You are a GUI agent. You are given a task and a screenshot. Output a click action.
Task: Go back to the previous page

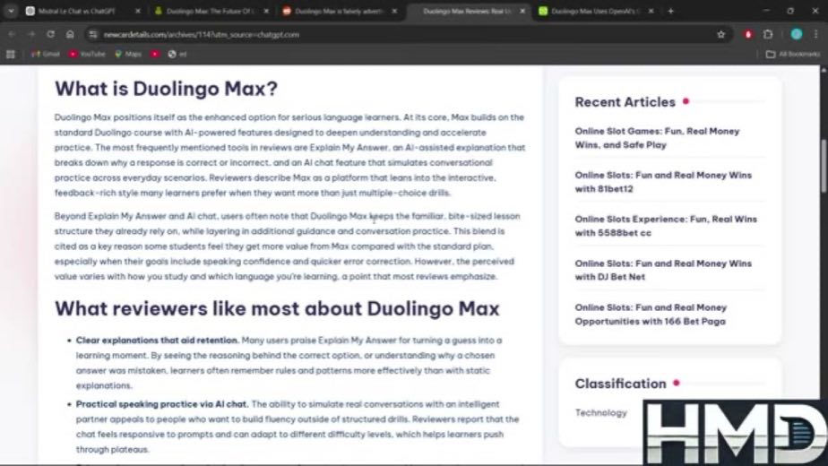[x=12, y=34]
